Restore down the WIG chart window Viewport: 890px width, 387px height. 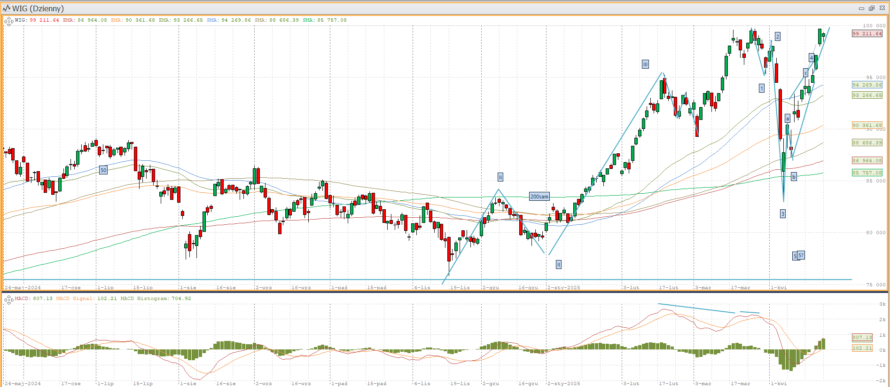point(872,8)
